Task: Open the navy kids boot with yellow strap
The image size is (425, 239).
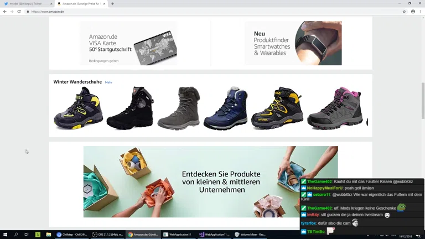Action: [x=79, y=108]
